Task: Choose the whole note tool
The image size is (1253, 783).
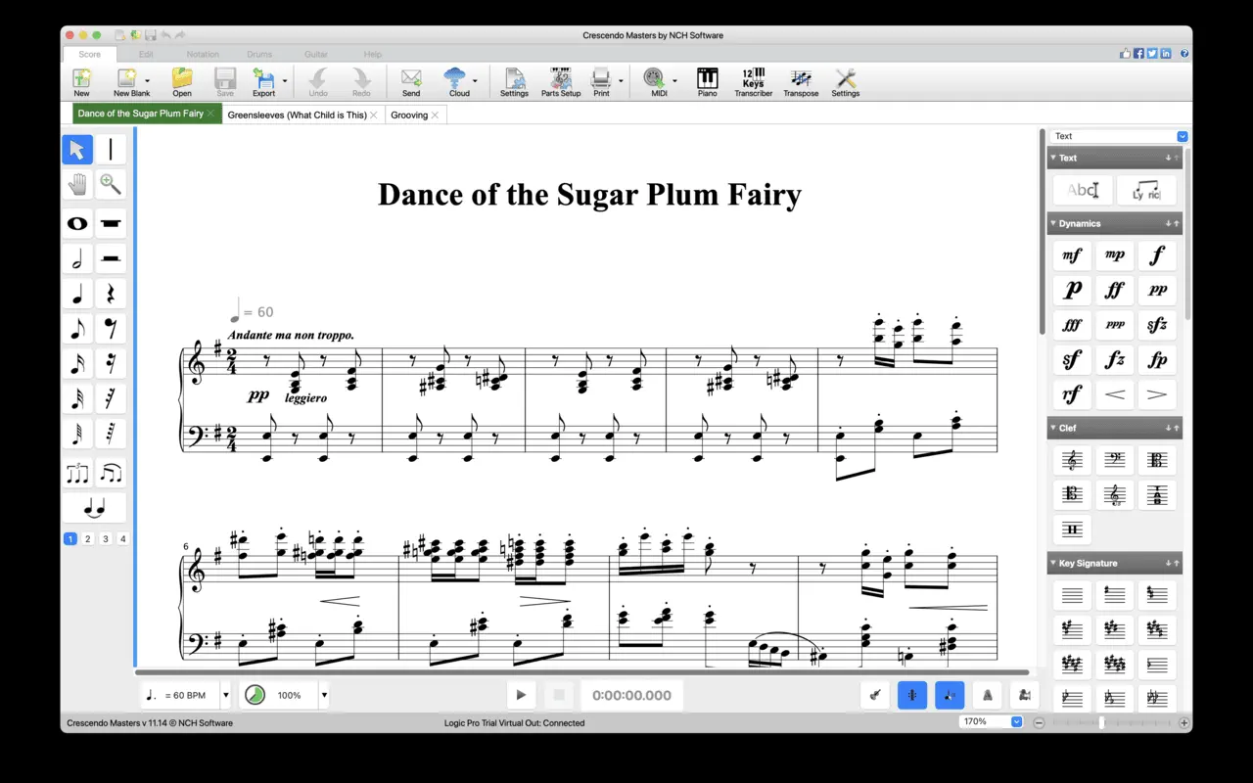Action: pos(77,223)
